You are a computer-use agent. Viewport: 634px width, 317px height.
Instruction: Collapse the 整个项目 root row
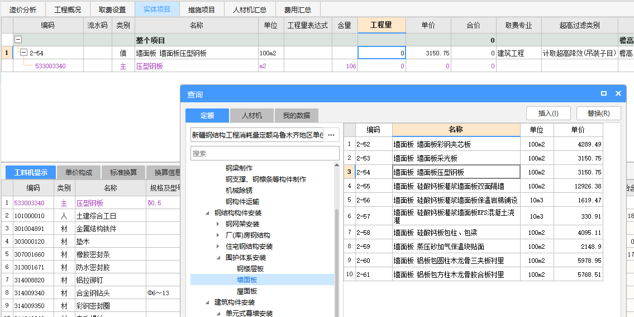(18, 40)
